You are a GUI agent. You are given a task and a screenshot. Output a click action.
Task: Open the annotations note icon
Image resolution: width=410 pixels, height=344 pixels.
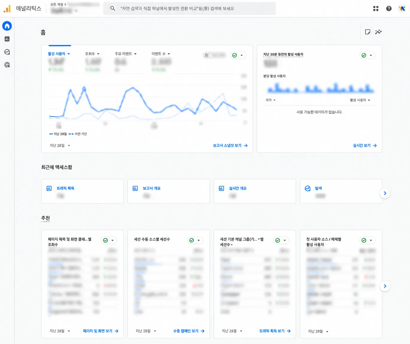click(x=367, y=32)
